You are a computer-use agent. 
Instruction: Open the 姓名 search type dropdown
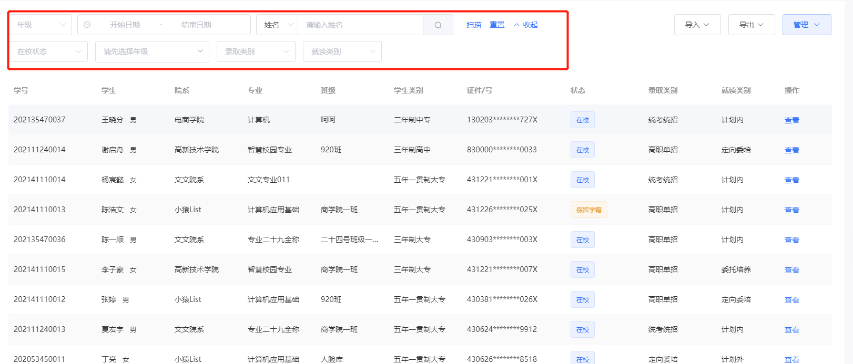[x=277, y=25]
